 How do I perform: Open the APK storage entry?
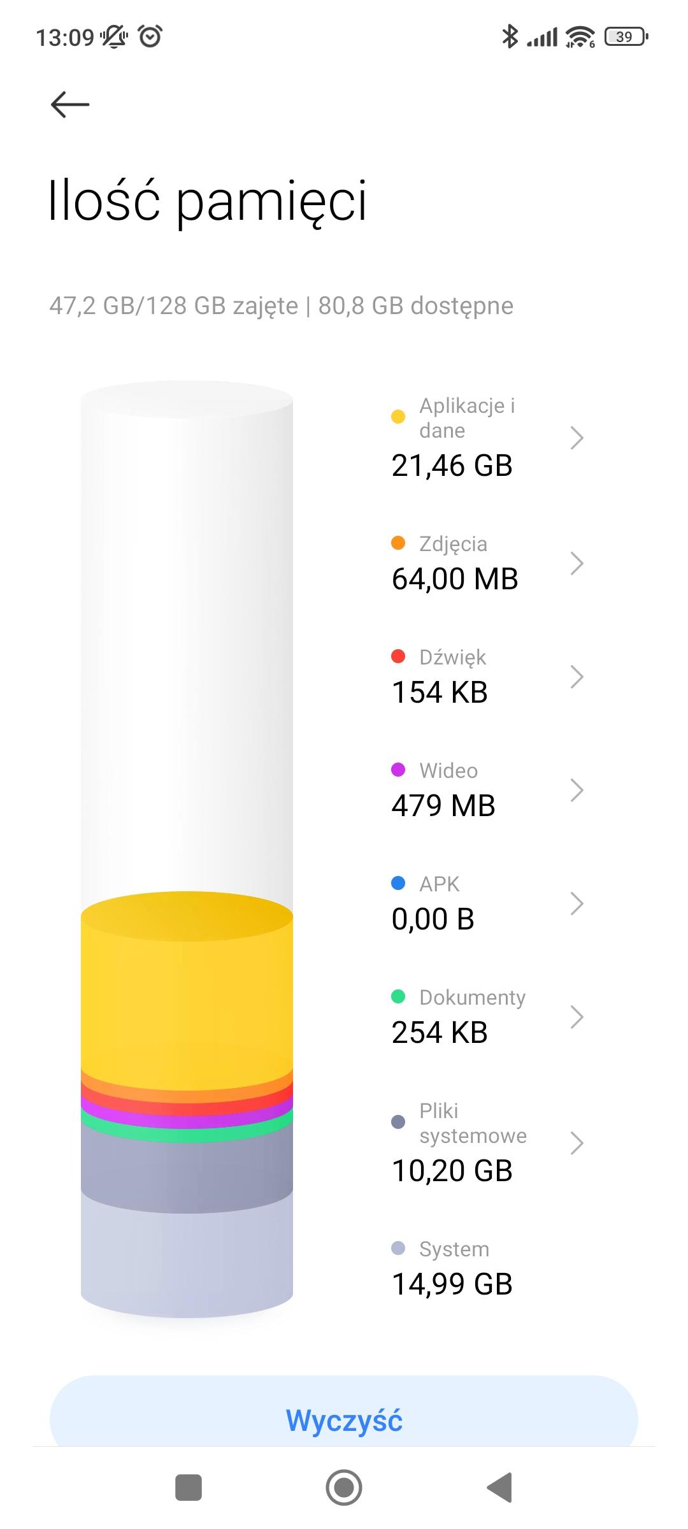(x=459, y=903)
